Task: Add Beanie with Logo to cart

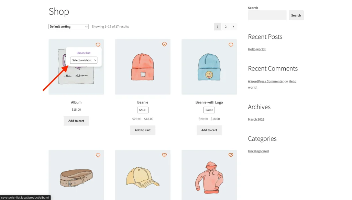Action: click(x=209, y=130)
